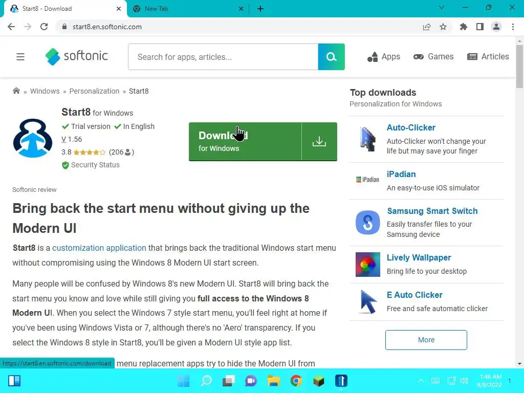The image size is (524, 393).
Task: Go forward in browser history
Action: click(28, 27)
